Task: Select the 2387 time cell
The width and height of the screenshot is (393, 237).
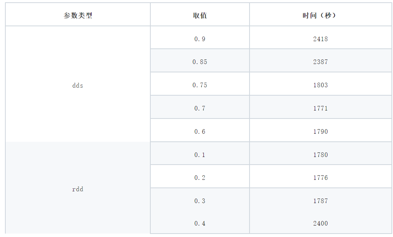Action: coord(321,62)
